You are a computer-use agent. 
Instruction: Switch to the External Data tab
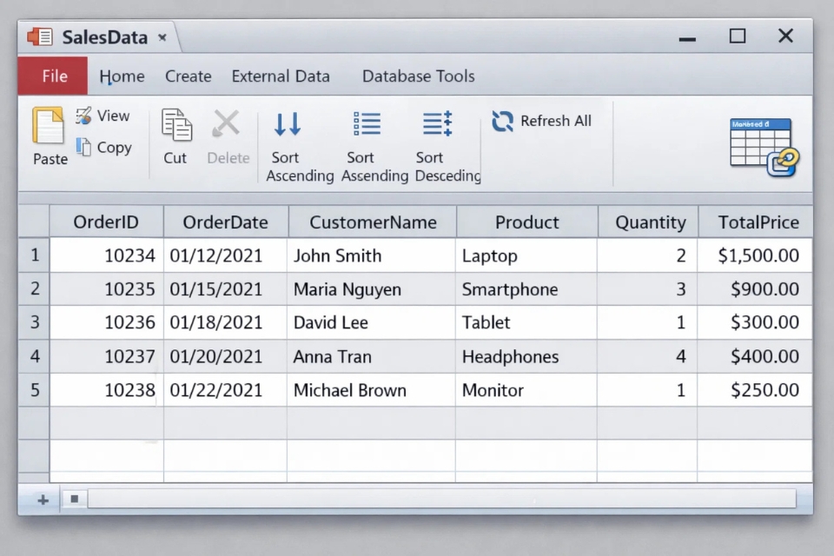point(280,76)
